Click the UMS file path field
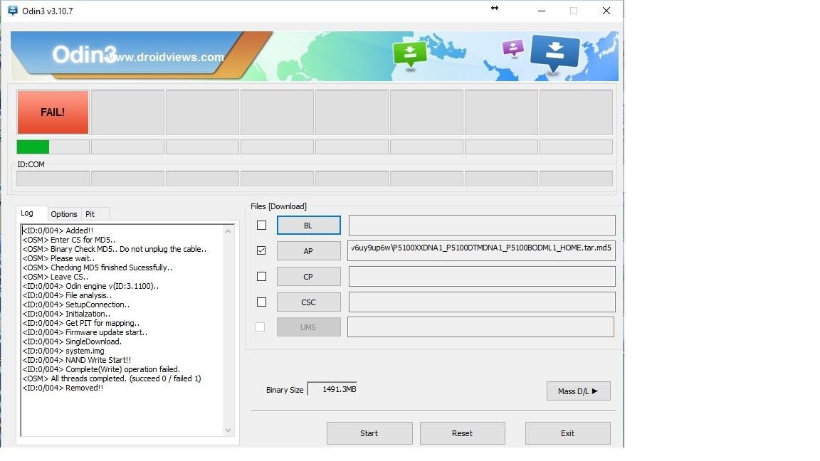Image resolution: width=820 pixels, height=461 pixels. (x=480, y=327)
